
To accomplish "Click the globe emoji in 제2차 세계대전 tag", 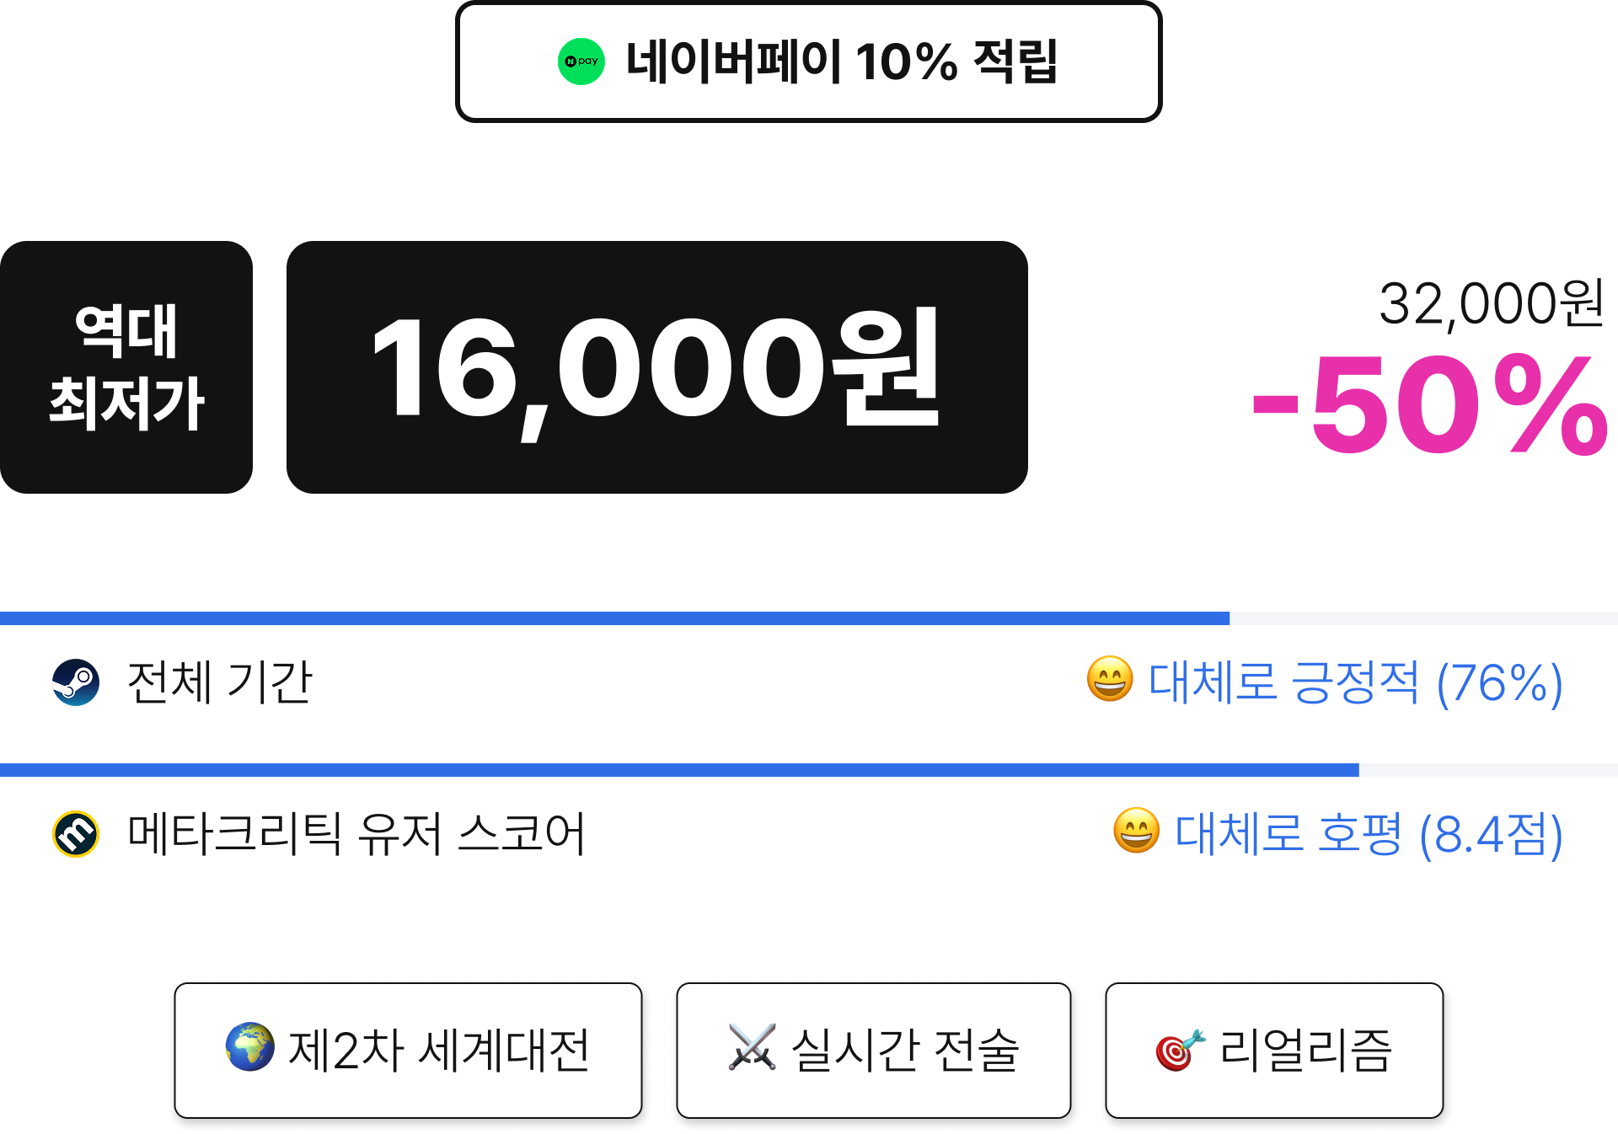I will pyautogui.click(x=250, y=1047).
